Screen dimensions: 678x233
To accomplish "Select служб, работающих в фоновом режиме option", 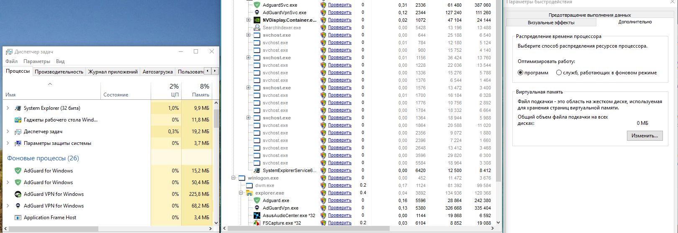I will coord(559,73).
